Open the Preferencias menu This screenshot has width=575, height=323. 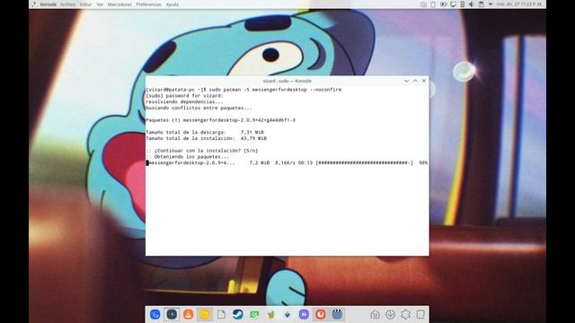click(x=148, y=4)
